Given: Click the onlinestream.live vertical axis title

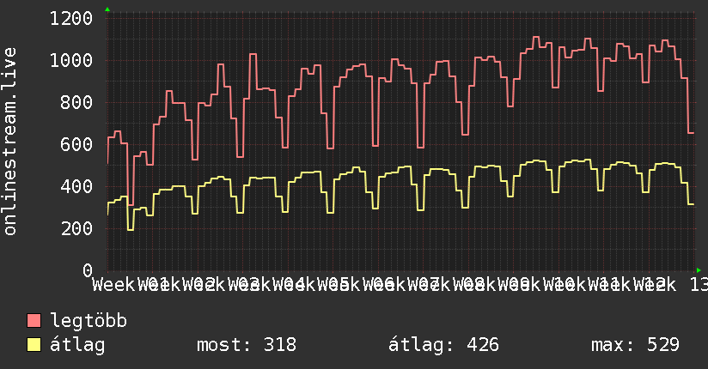Looking at the screenshot, I should (9, 142).
